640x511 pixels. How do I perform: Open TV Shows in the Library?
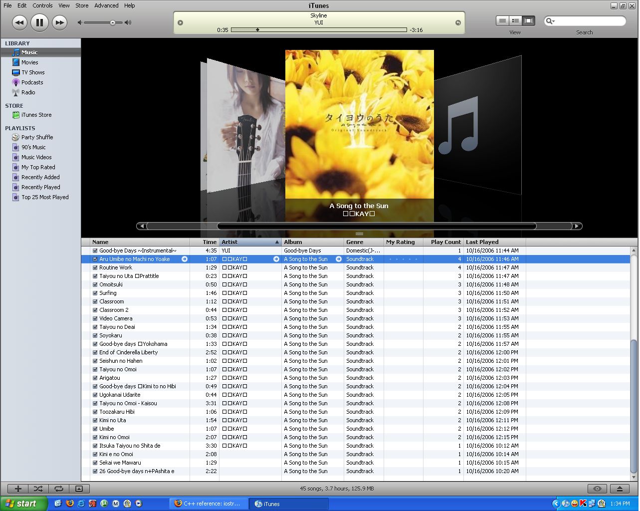tap(33, 72)
